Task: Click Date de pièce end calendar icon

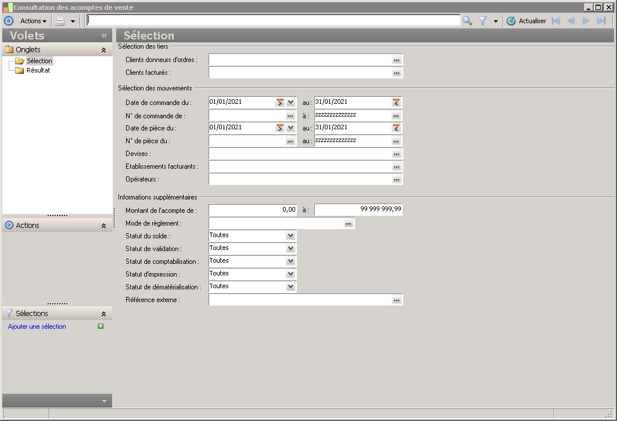Action: point(396,128)
